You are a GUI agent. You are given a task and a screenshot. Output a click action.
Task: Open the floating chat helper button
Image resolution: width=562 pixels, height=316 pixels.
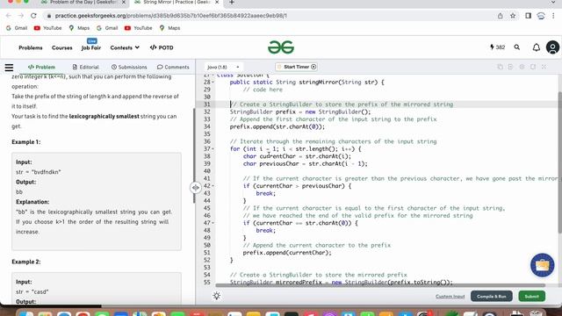(543, 265)
